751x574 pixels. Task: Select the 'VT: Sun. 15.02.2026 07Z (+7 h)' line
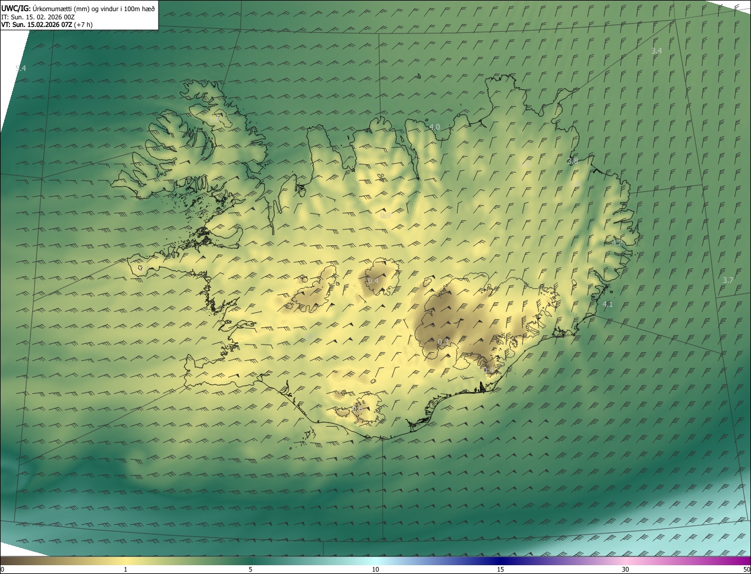click(47, 25)
